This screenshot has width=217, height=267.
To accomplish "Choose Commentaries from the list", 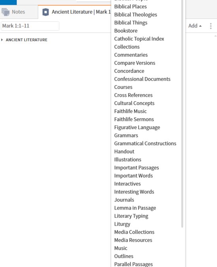I will (131, 55).
